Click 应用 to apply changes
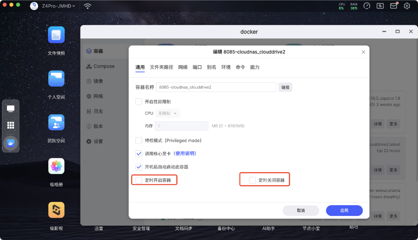Screen dimensions: 418x240 click(344, 211)
